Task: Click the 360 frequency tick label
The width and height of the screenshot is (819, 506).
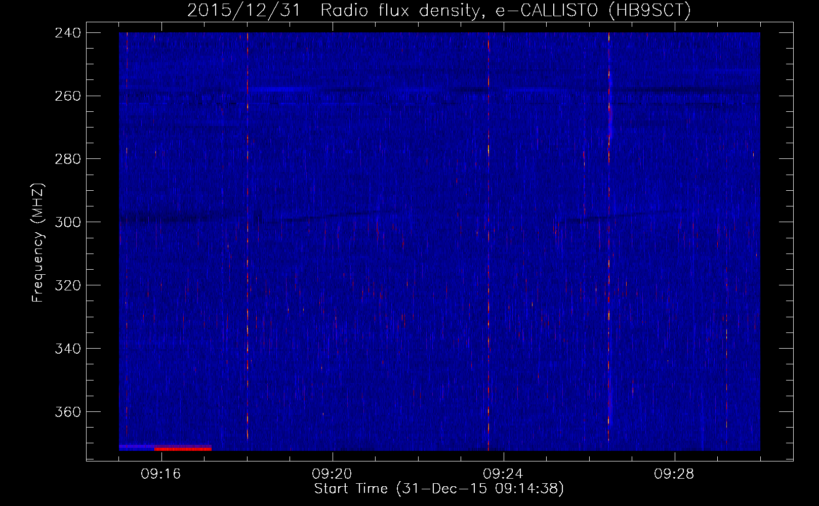Action: pos(68,412)
